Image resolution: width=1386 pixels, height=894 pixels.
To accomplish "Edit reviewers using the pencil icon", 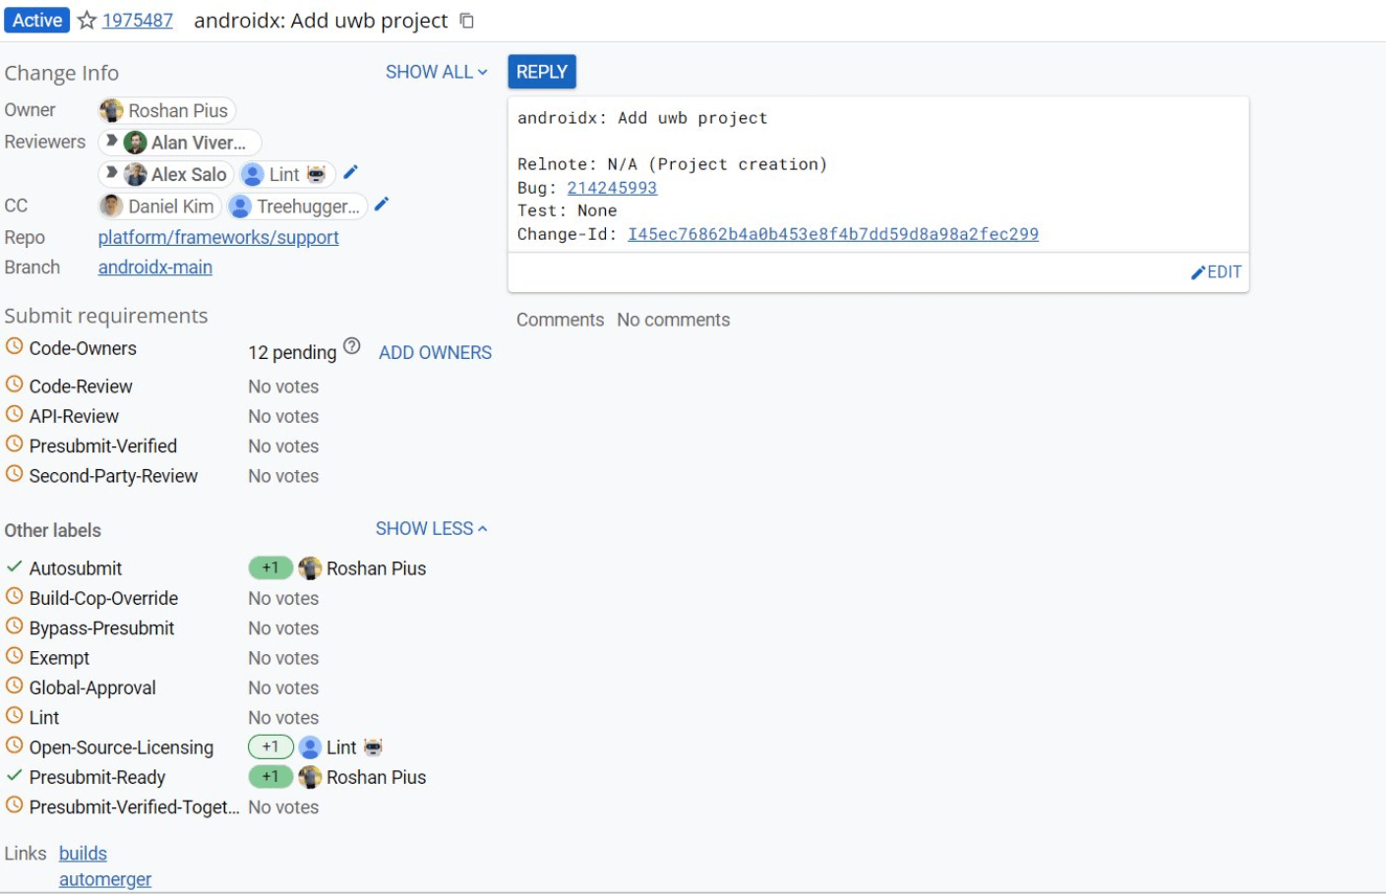I will 350,172.
